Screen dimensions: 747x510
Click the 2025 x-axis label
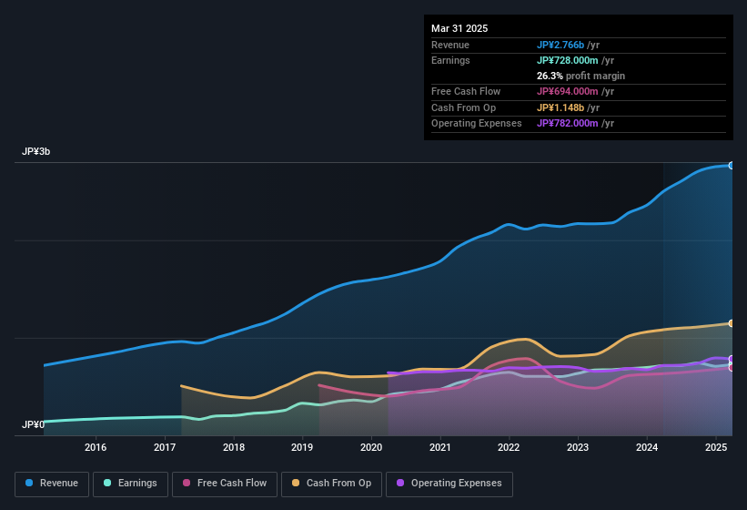click(716, 447)
